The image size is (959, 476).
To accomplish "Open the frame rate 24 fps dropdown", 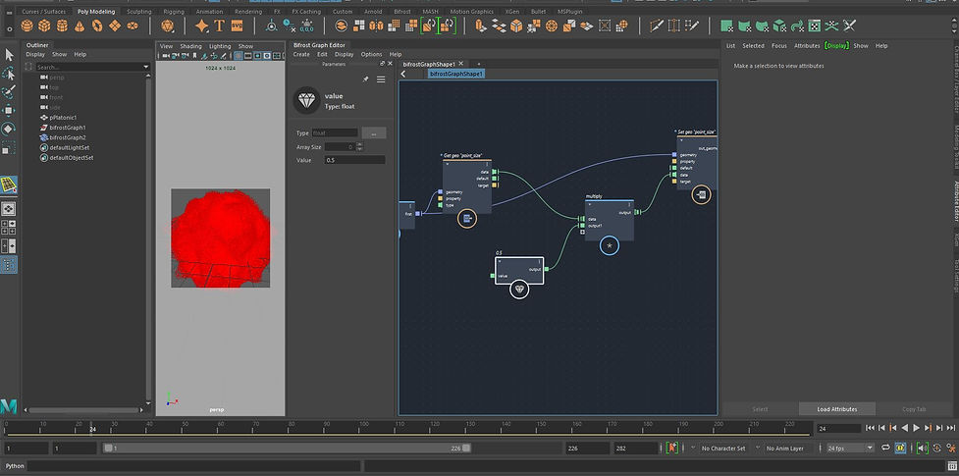I will 850,449.
